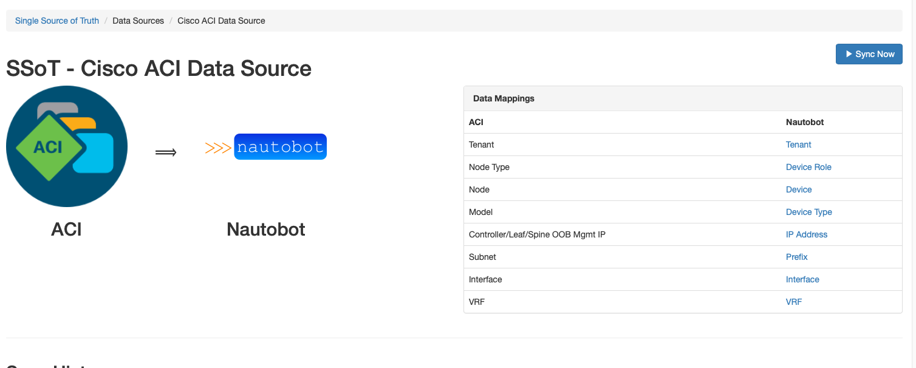The width and height of the screenshot is (916, 368).
Task: Open the IP Address link
Action: 807,234
